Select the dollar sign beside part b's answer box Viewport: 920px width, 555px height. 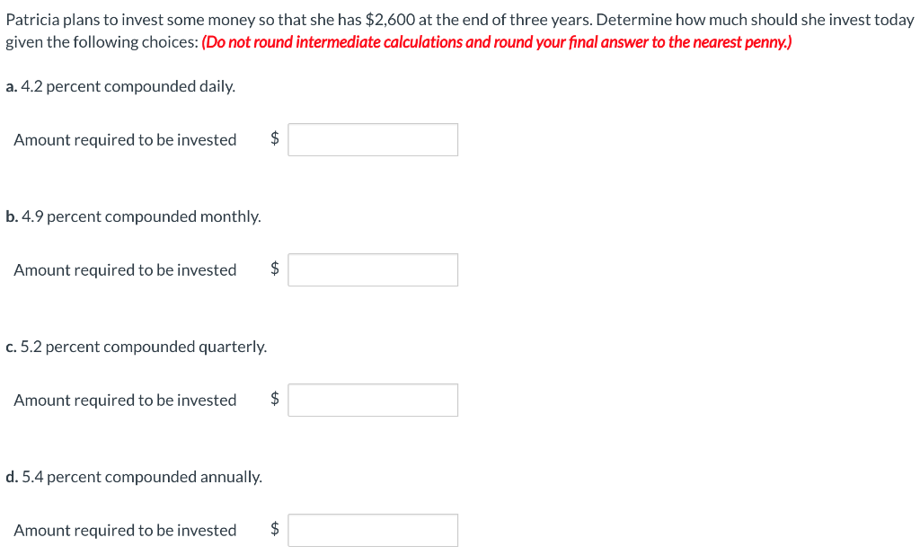(x=274, y=269)
